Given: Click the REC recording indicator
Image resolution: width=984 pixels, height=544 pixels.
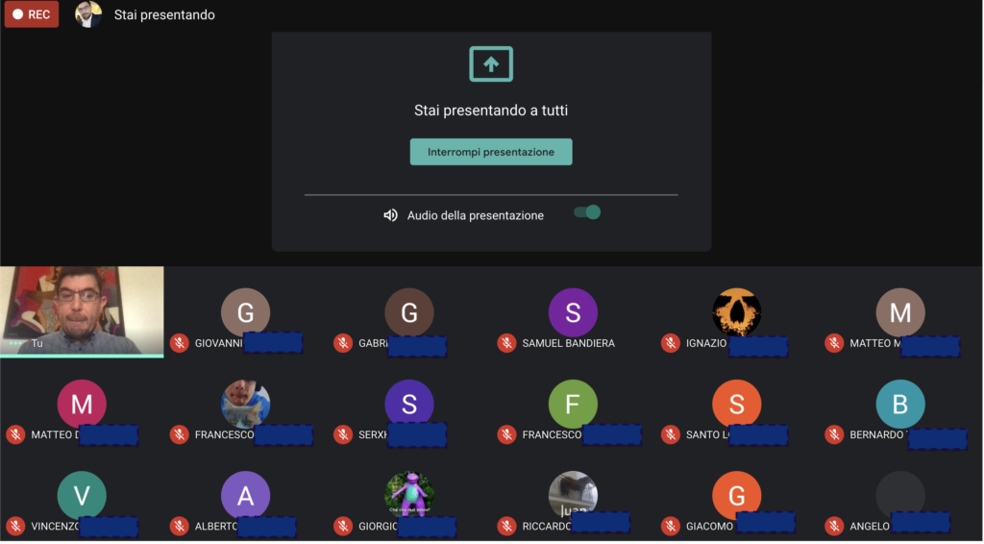Looking at the screenshot, I should (32, 14).
